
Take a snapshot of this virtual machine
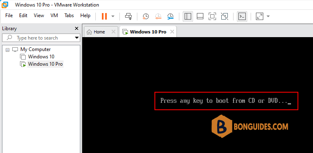(x=146, y=16)
